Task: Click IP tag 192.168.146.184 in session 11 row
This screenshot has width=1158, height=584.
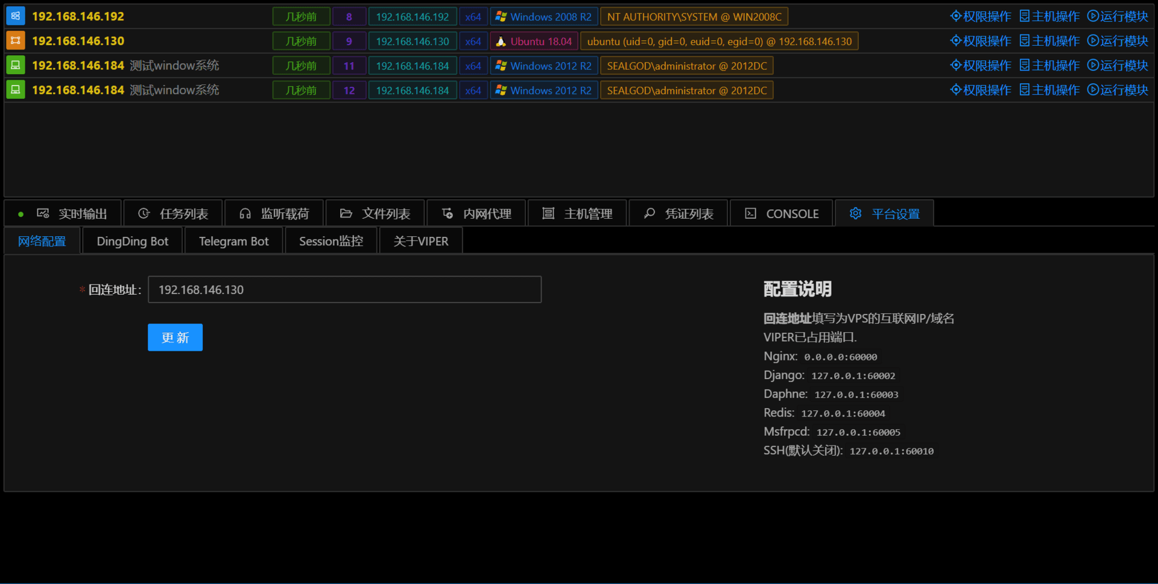Action: click(x=413, y=66)
